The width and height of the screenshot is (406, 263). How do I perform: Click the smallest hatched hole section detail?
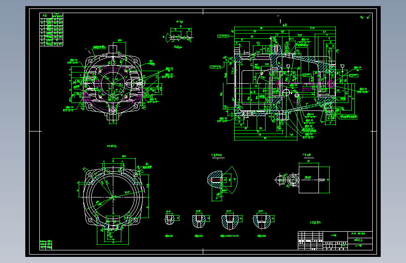point(170,219)
